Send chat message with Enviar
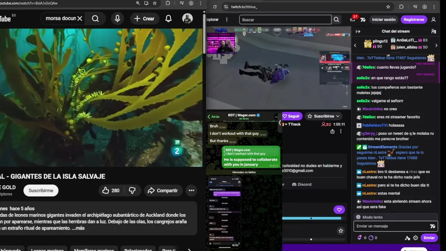This screenshot has width=446, height=251. coord(429,238)
